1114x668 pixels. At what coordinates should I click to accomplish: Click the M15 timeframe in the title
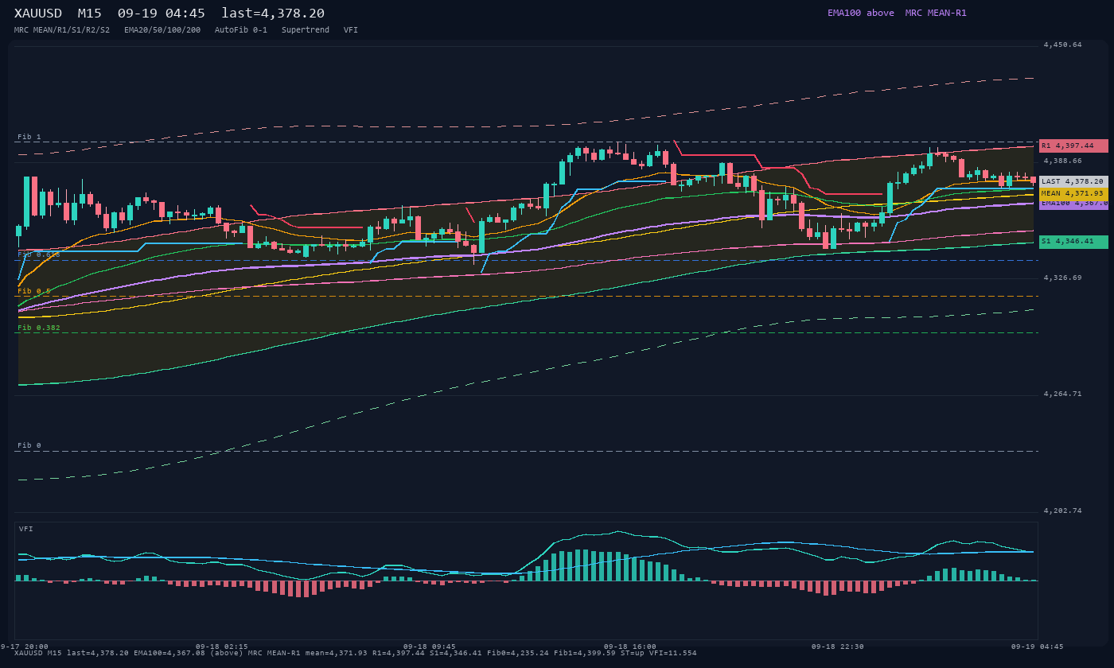point(90,13)
